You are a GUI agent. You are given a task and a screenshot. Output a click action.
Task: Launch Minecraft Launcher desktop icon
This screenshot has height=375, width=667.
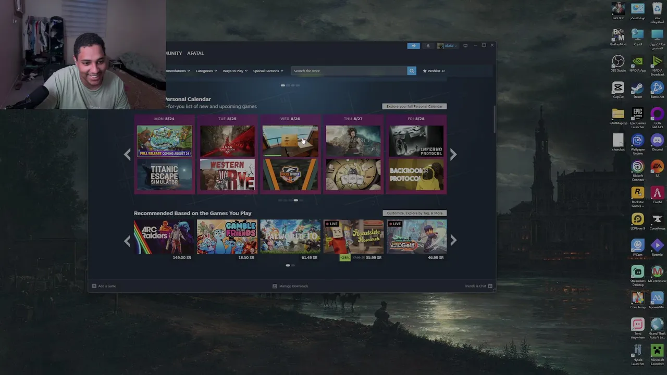click(x=657, y=355)
